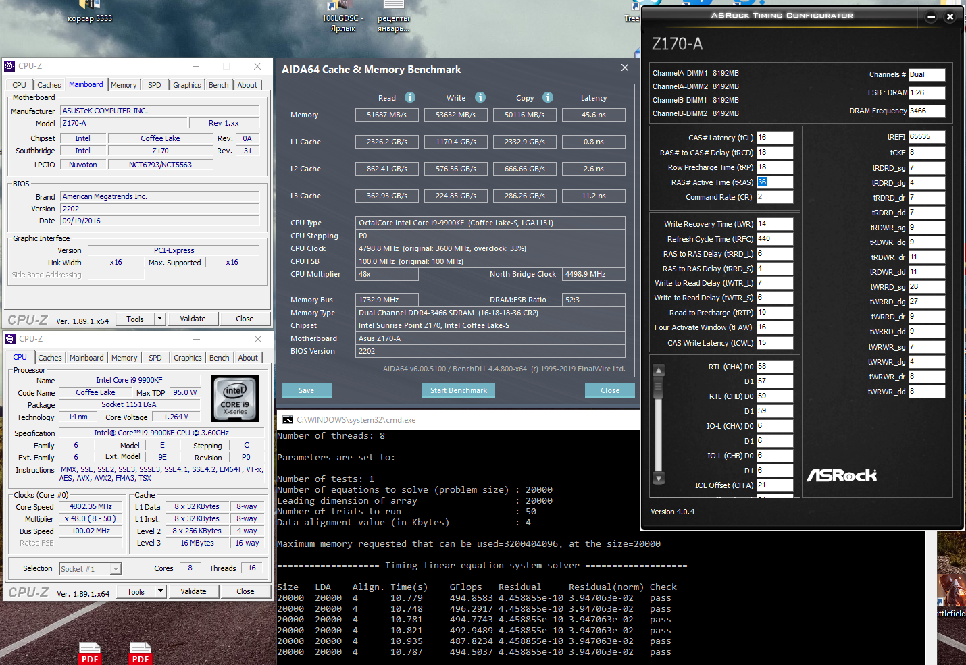Click the Tools button in CPU-Z processor window

pyautogui.click(x=136, y=591)
